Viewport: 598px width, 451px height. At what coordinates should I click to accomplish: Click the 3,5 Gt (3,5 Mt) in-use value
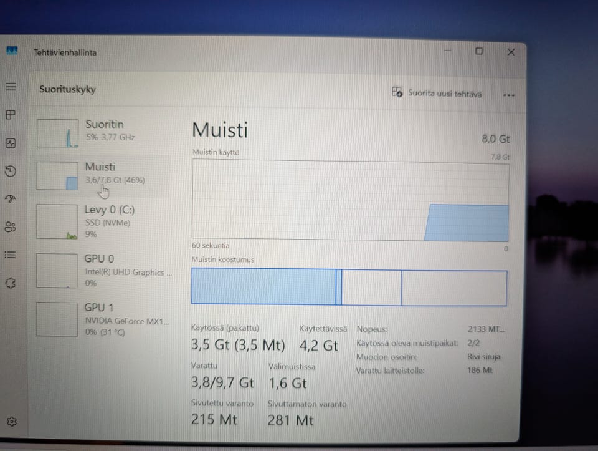238,345
